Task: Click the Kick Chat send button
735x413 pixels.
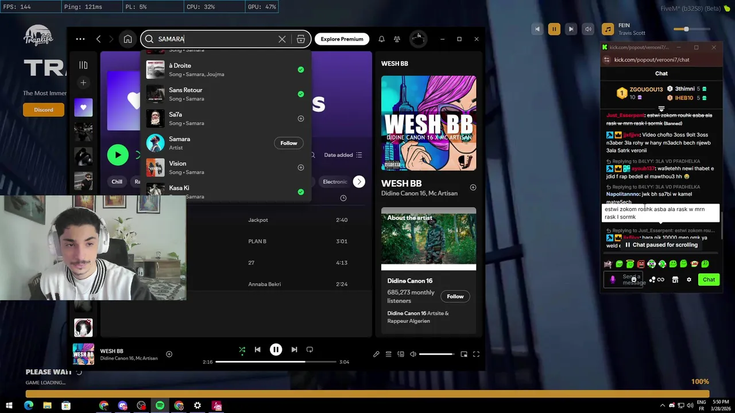Action: (x=709, y=280)
